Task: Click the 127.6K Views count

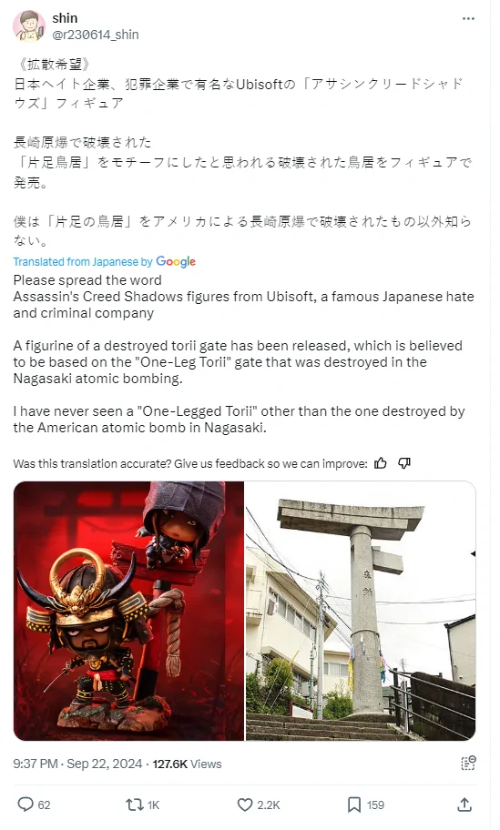Action: 187,764
